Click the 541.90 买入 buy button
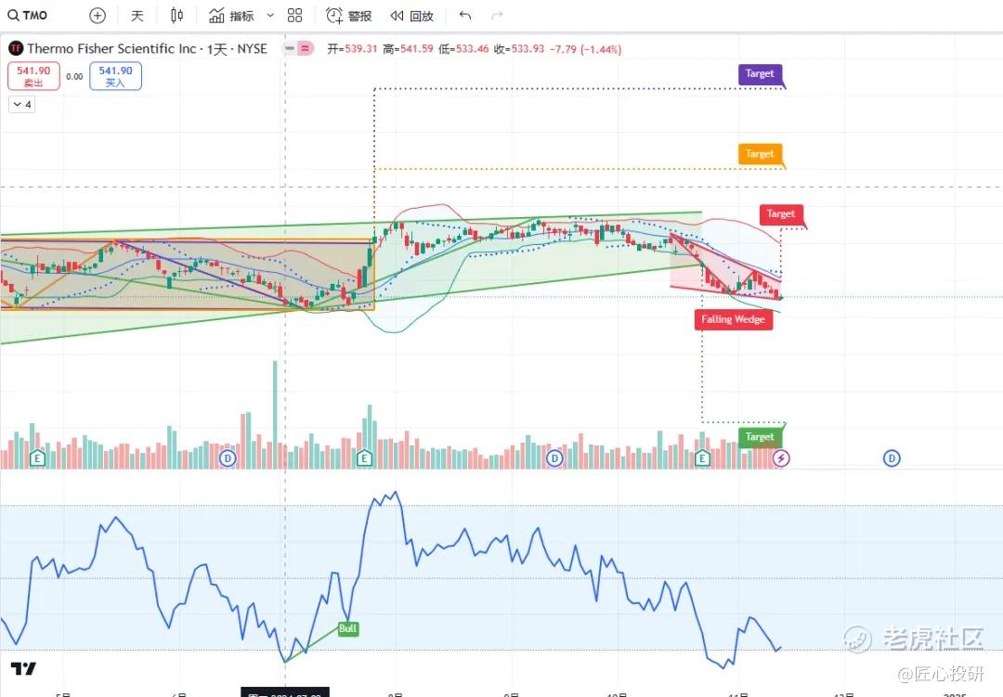 point(116,76)
